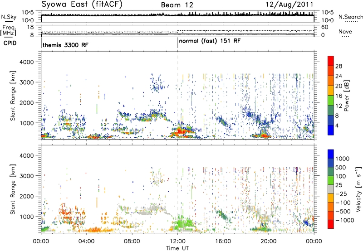Click the '10^5' left tick of N.Sky panel
Viewport: 363px width, 251px height.
click(28, 13)
